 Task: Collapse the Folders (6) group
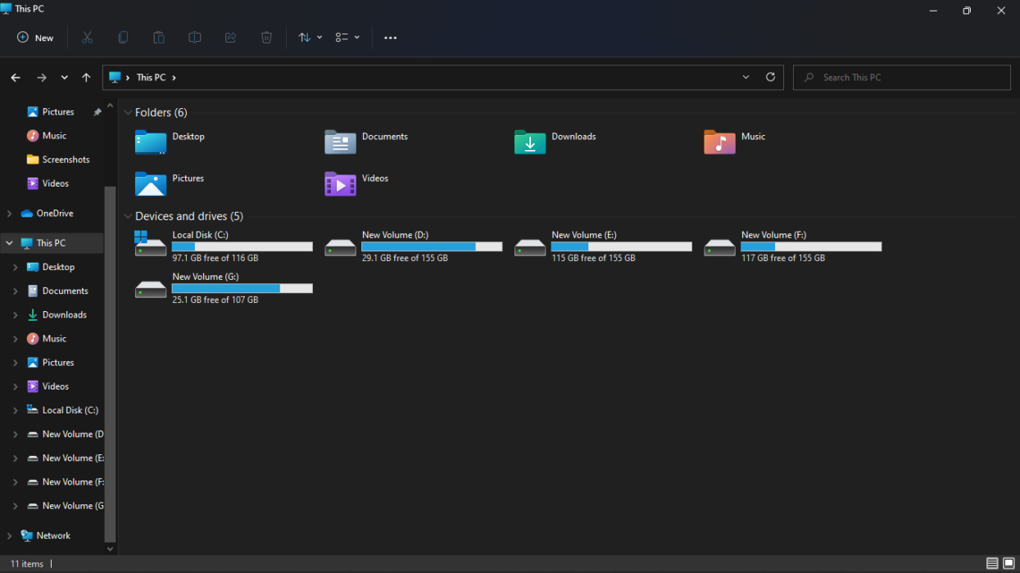click(x=128, y=113)
